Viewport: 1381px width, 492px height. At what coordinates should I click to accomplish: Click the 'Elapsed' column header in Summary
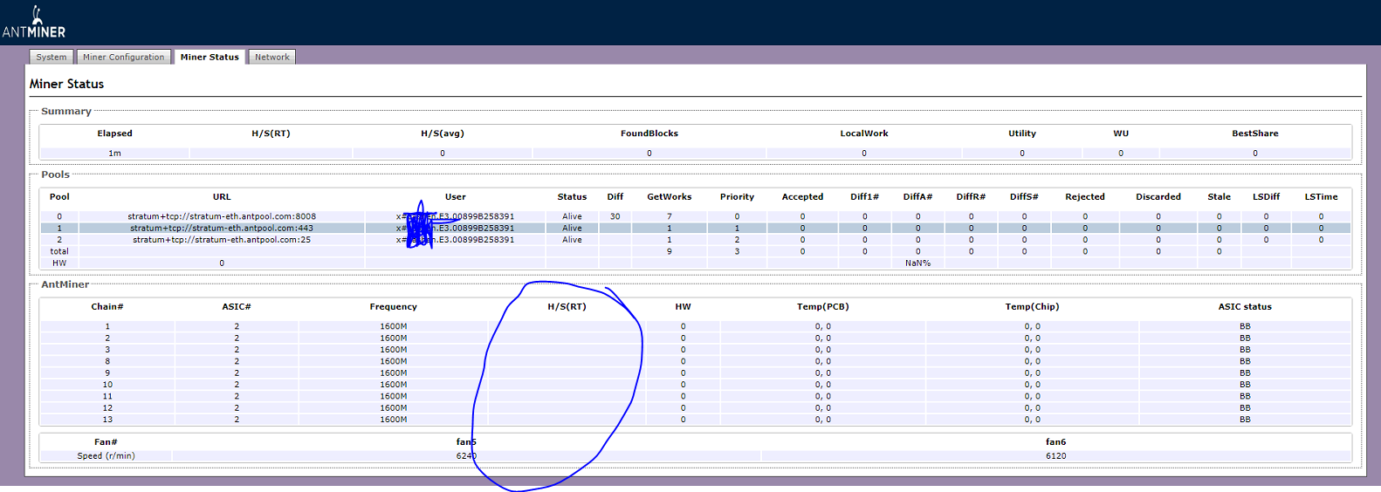coord(114,133)
